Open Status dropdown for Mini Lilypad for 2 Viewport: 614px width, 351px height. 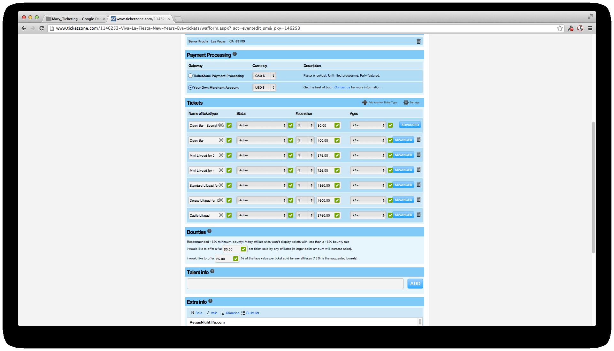coord(261,155)
